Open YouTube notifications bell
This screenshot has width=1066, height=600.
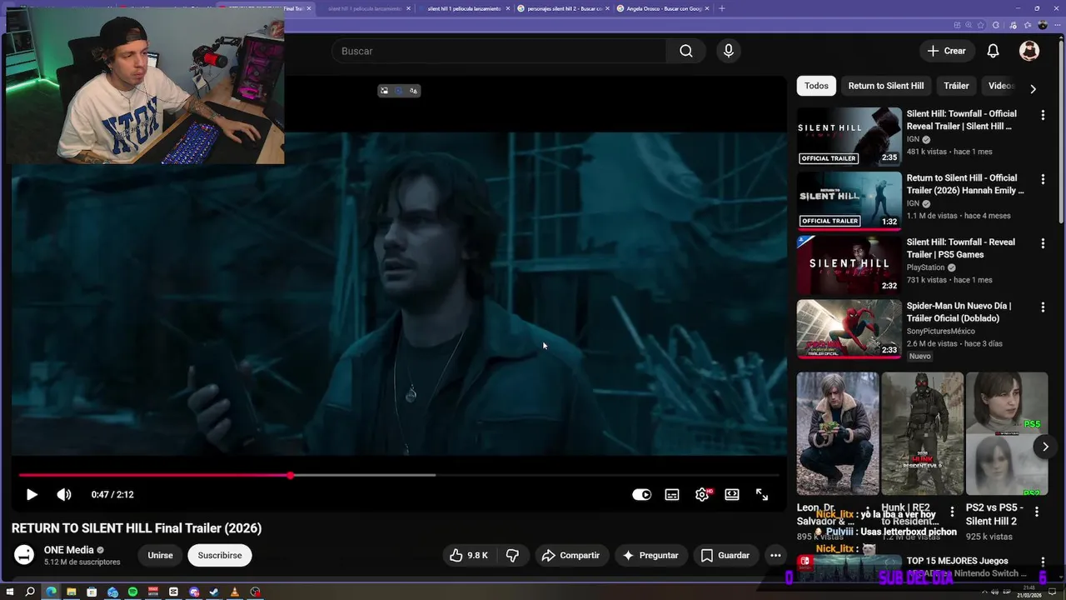(993, 51)
